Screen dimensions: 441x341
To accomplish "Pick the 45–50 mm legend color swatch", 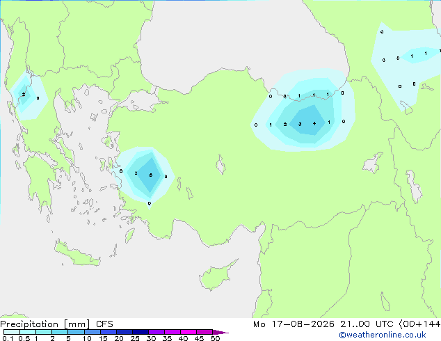I will tap(205, 332).
